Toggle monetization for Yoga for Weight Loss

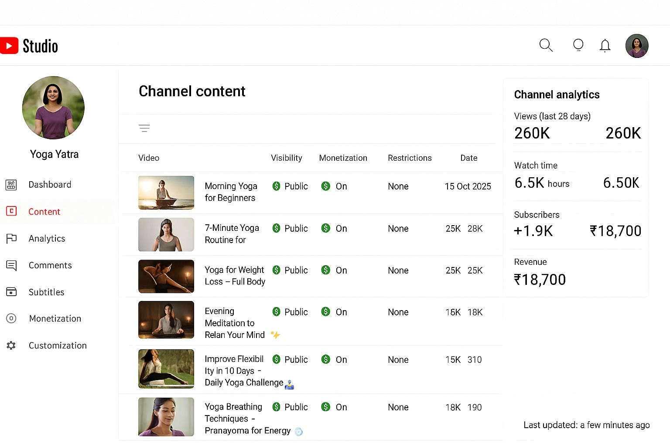click(x=325, y=270)
